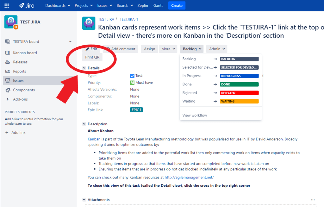This screenshot has width=324, height=207.
Task: Click the green DONE status lozenge
Action: 239,85
